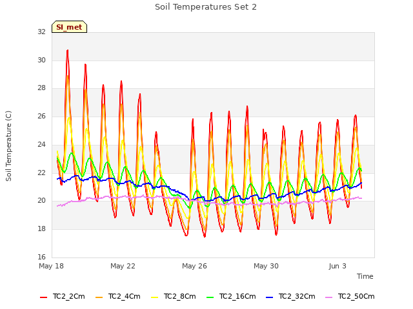The width and height of the screenshot is (413, 309).
Task: Click the 30 y-axis tick label
Action: pyautogui.click(x=41, y=60)
